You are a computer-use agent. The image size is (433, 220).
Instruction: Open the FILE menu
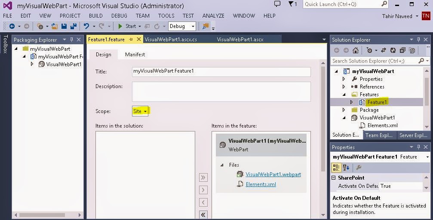(x=7, y=16)
